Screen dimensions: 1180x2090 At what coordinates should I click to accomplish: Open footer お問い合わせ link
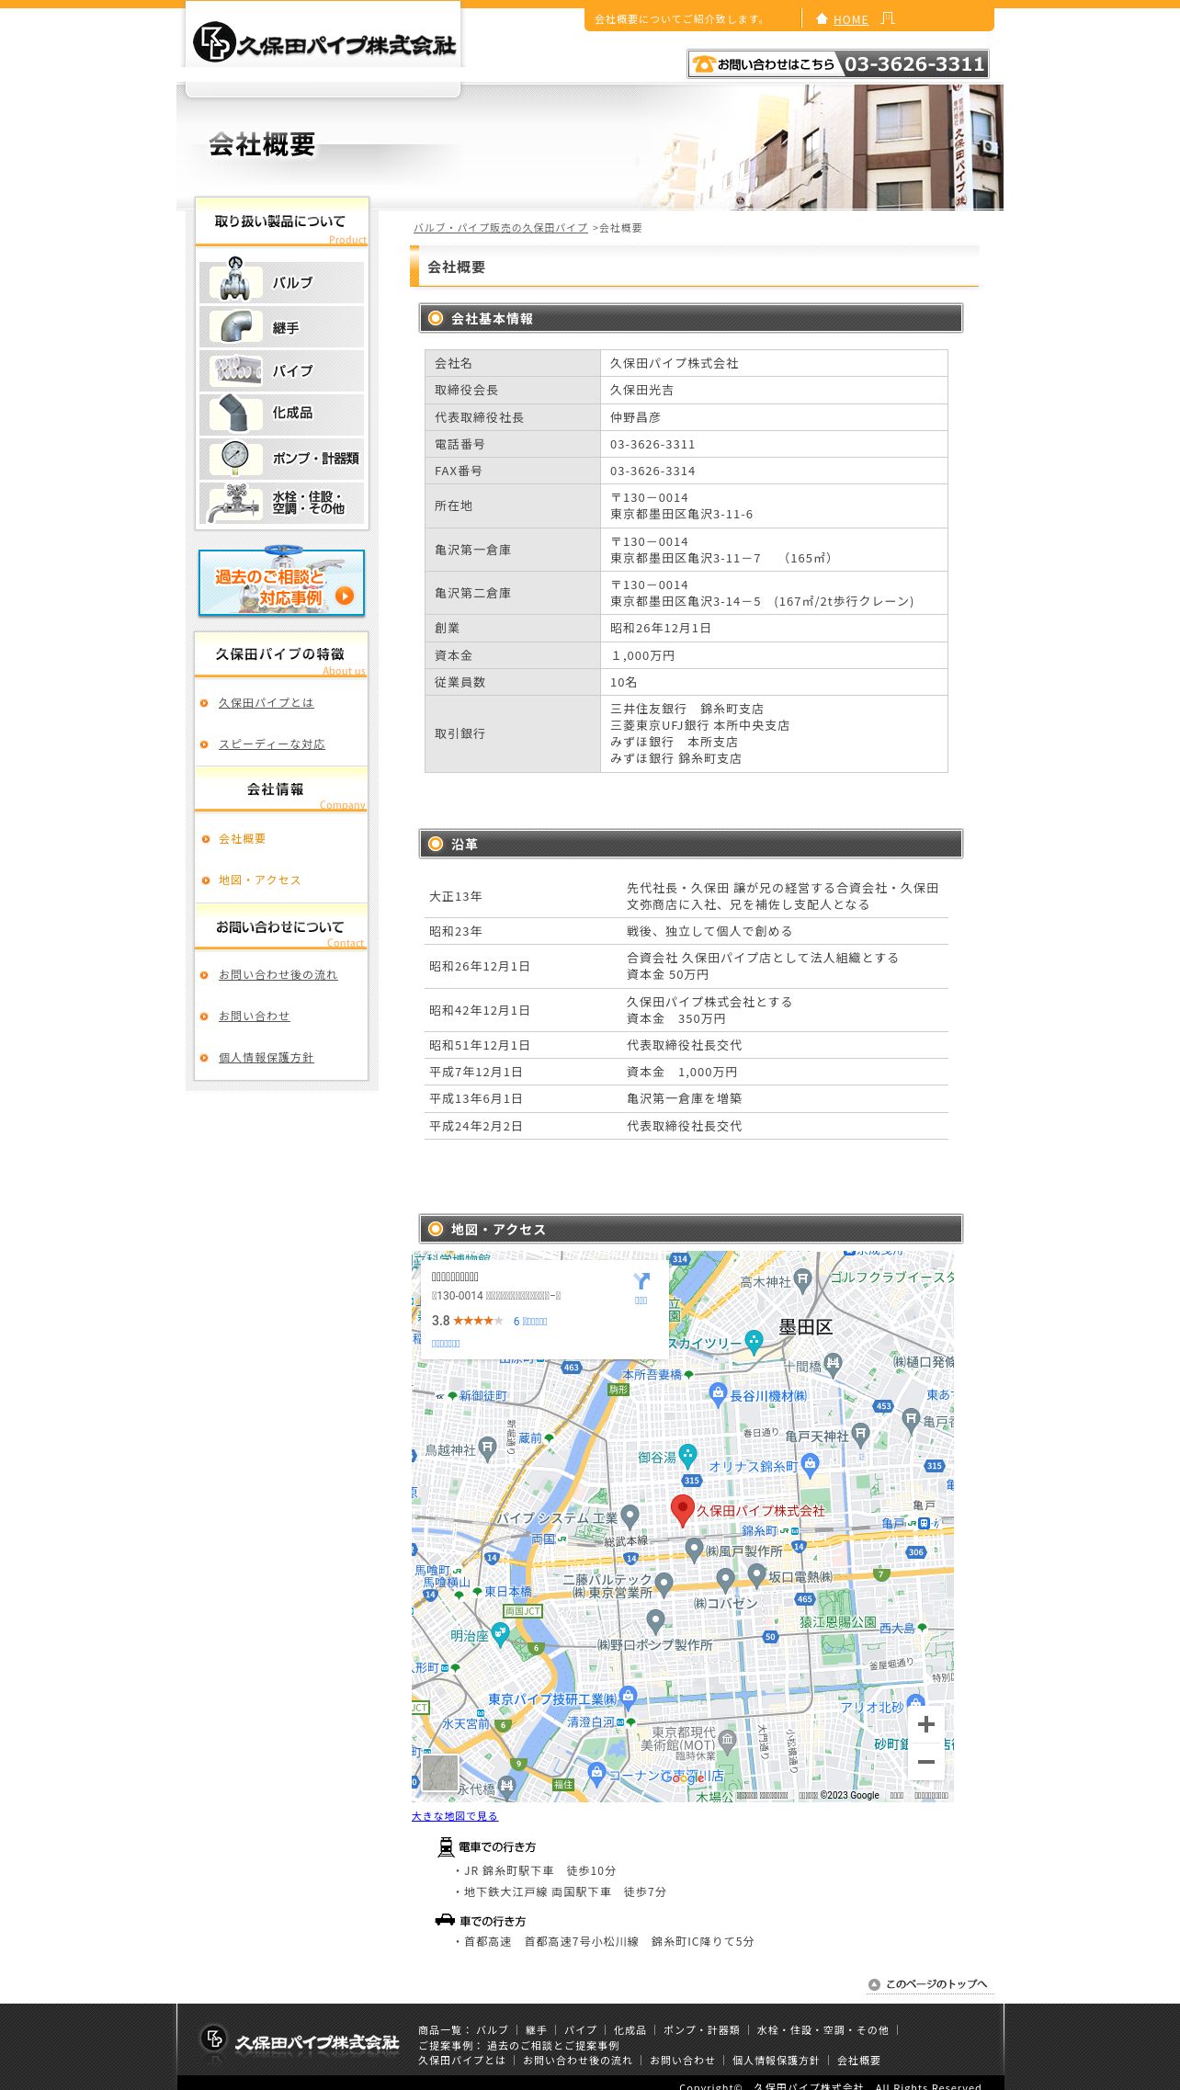tap(682, 2061)
